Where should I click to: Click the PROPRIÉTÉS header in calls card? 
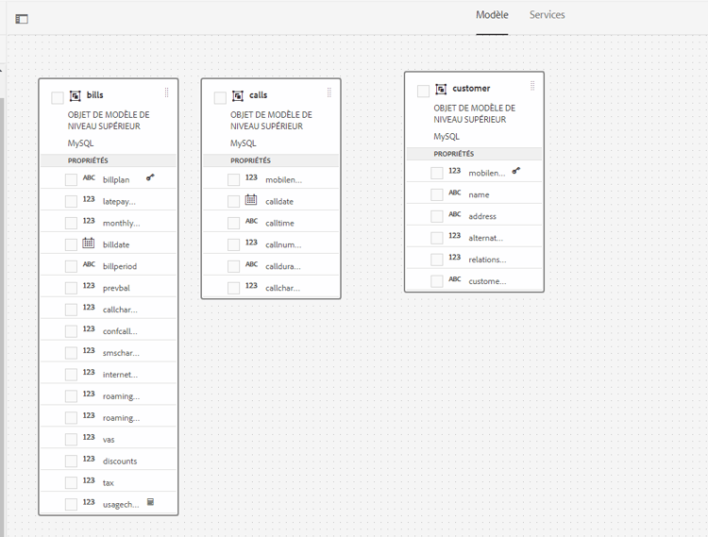pyautogui.click(x=250, y=160)
